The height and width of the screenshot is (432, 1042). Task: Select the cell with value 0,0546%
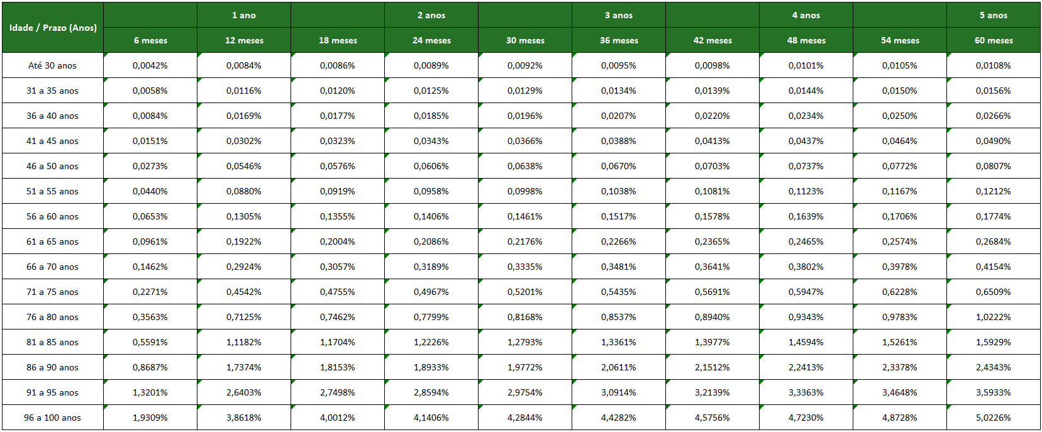(x=244, y=166)
